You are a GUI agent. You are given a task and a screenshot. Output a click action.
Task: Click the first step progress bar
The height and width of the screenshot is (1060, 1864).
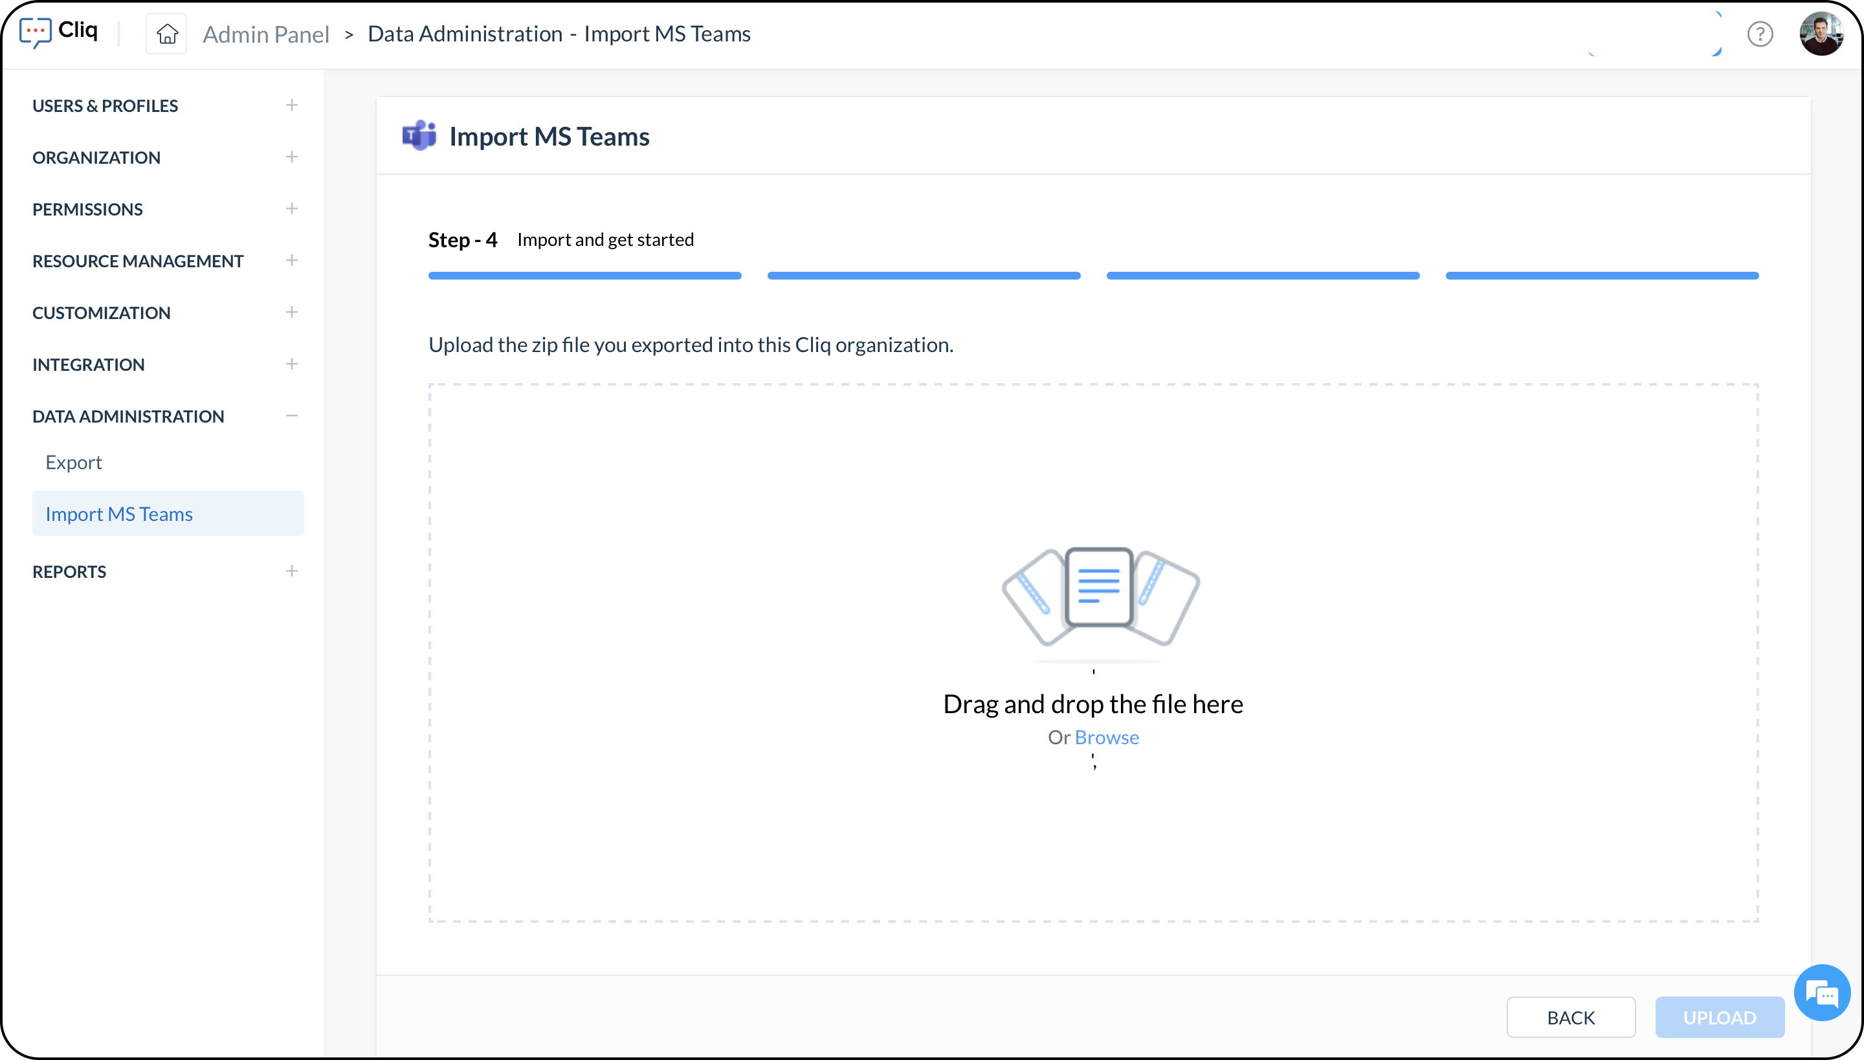click(584, 275)
